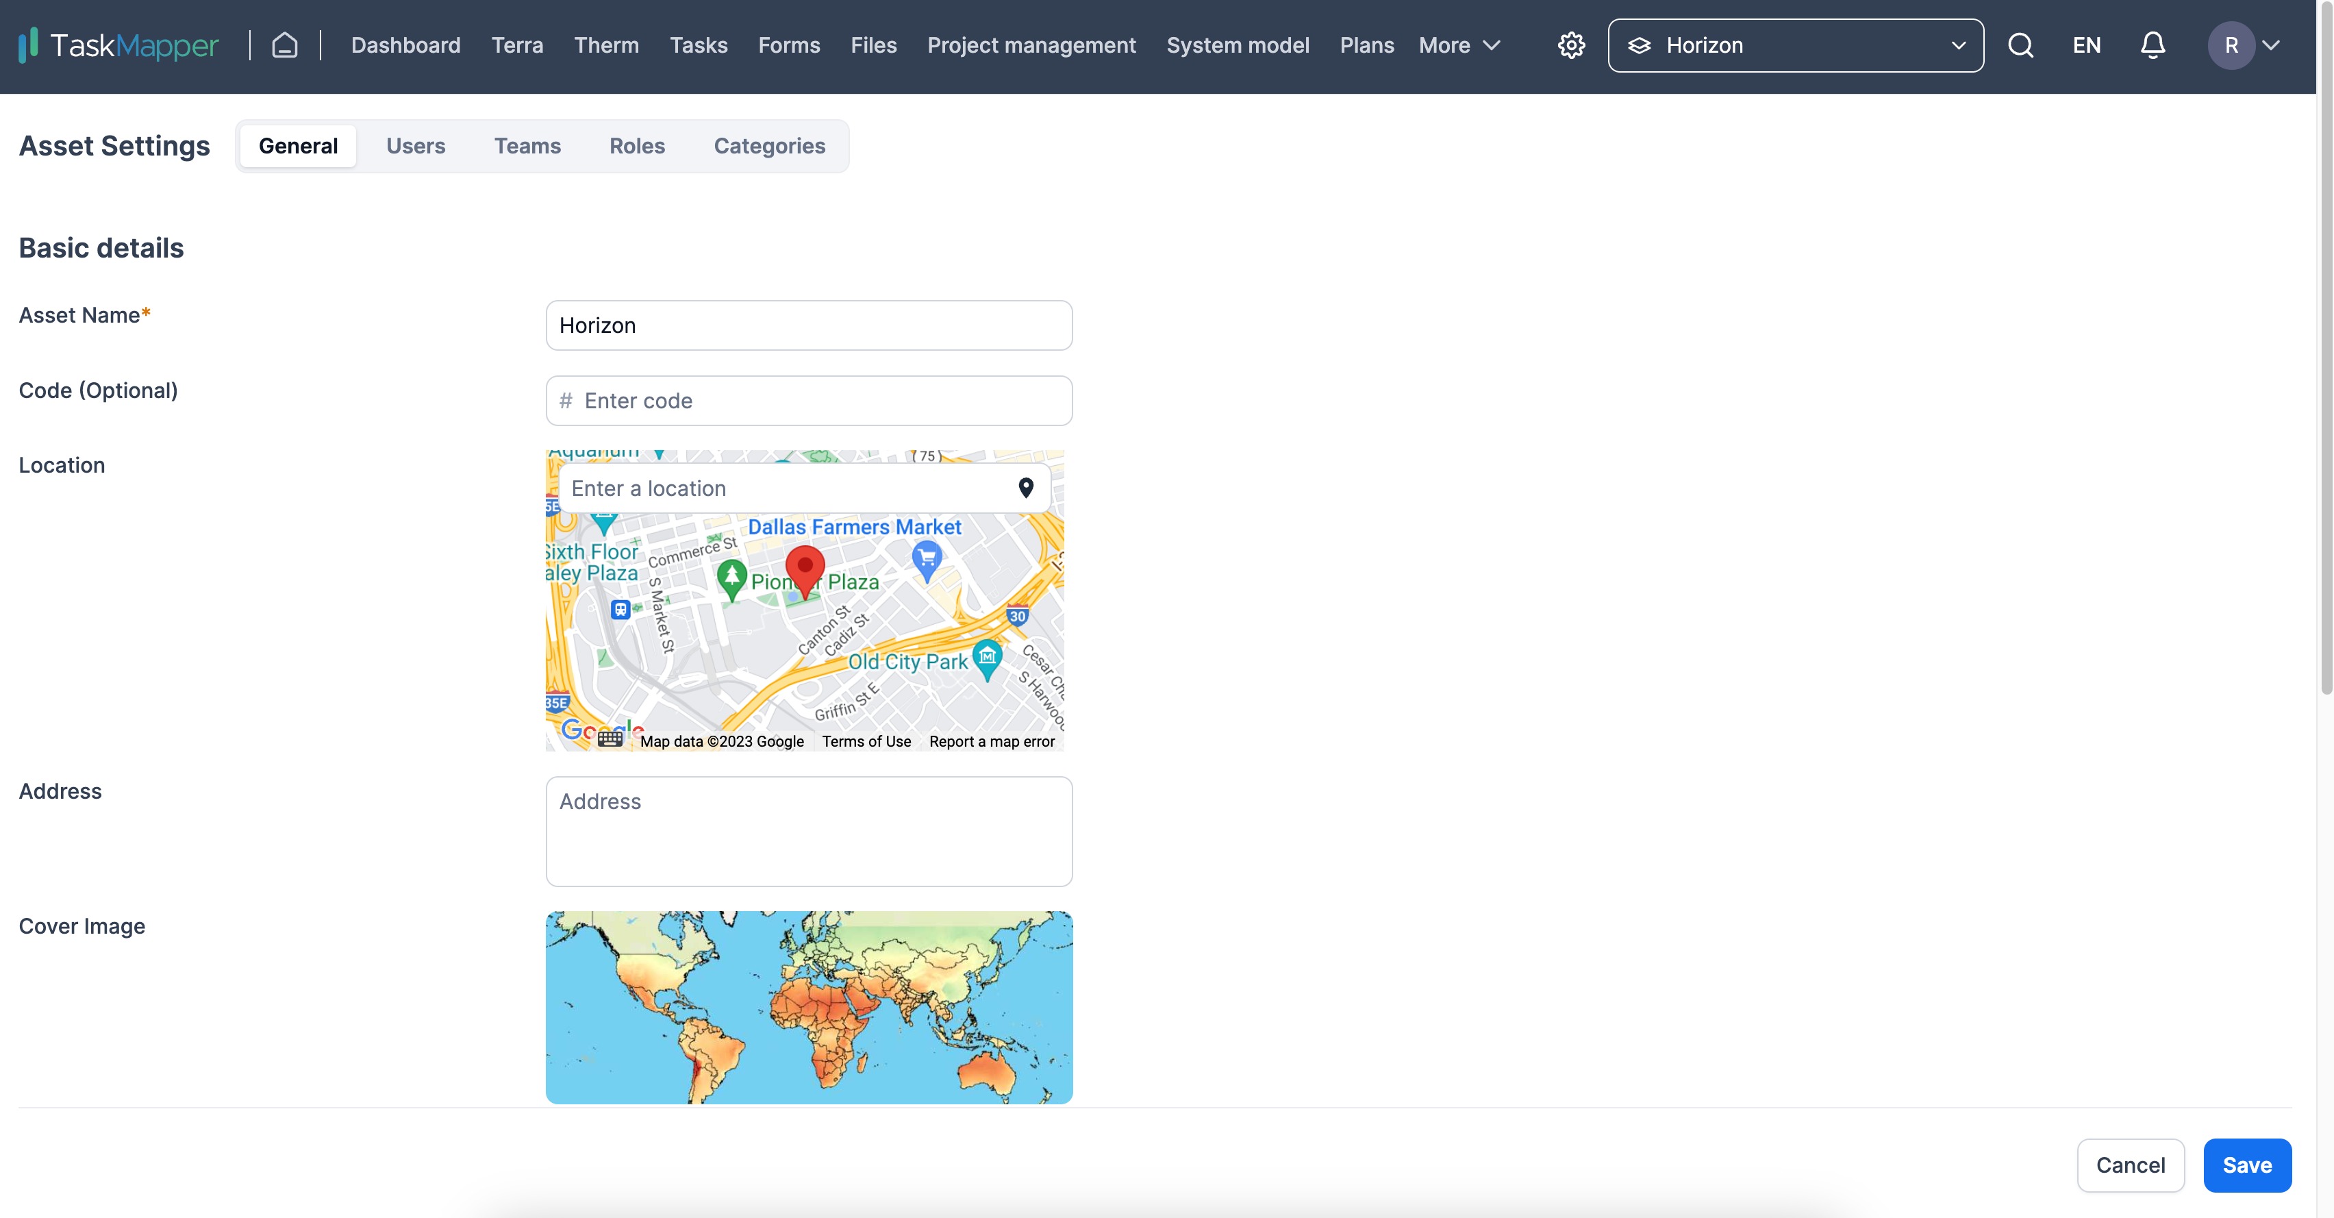The width and height of the screenshot is (2334, 1218).
Task: Open the Terra module
Action: (x=517, y=45)
